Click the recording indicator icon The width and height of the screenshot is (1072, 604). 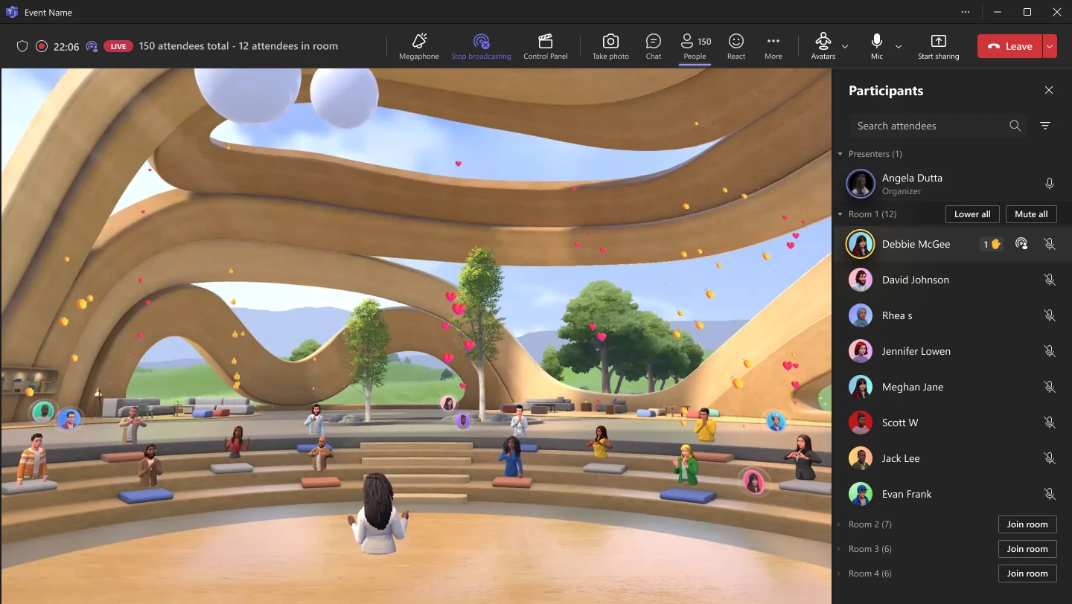[x=42, y=46]
